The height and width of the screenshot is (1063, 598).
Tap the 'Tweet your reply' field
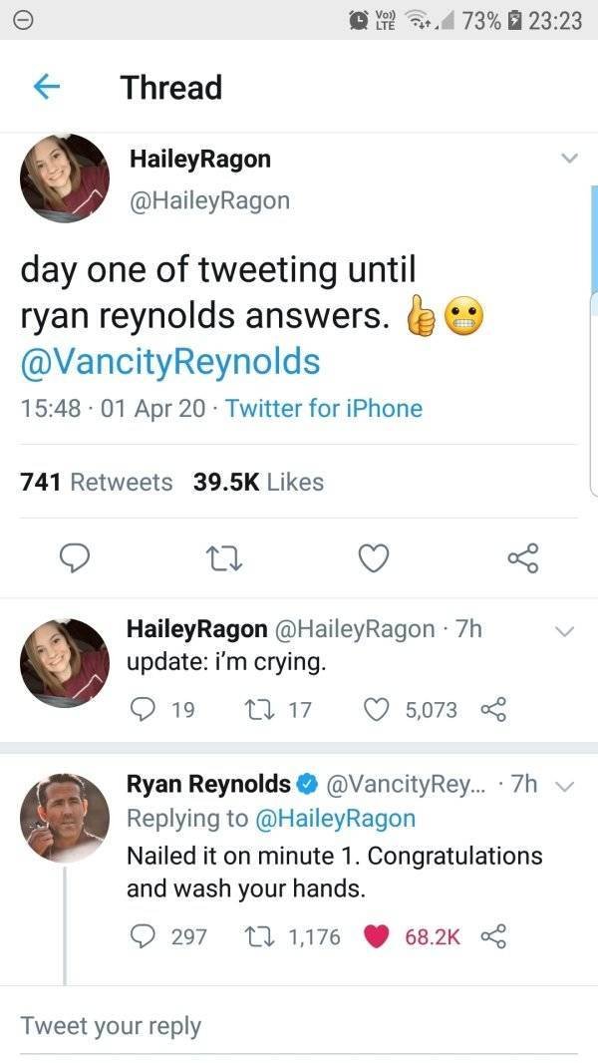click(x=299, y=1026)
